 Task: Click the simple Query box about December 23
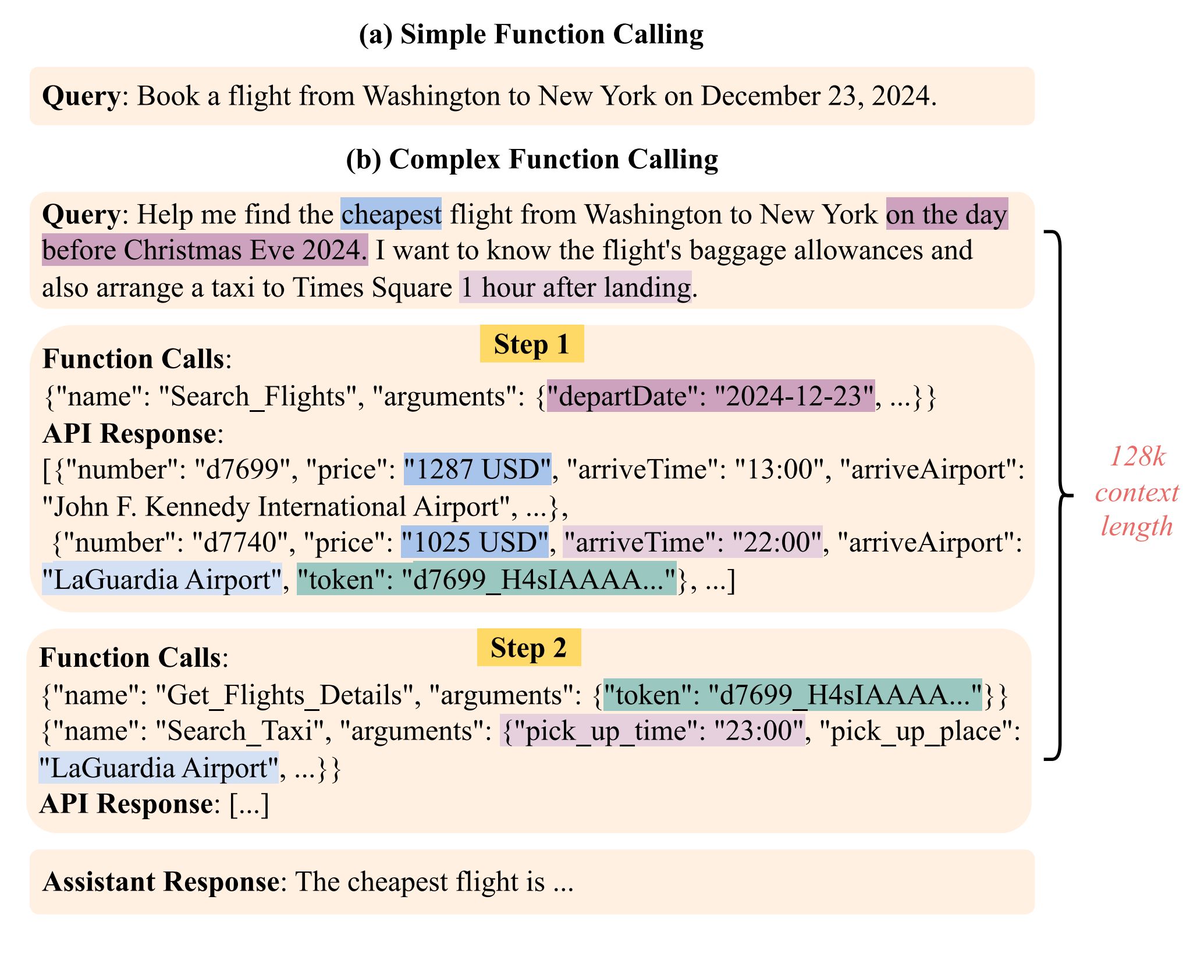tap(531, 96)
